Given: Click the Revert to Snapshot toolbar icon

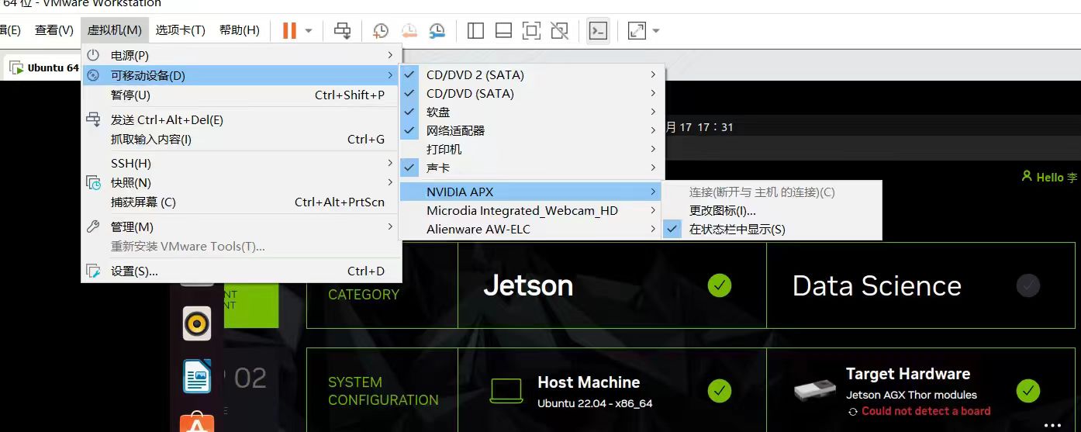Looking at the screenshot, I should pos(409,31).
